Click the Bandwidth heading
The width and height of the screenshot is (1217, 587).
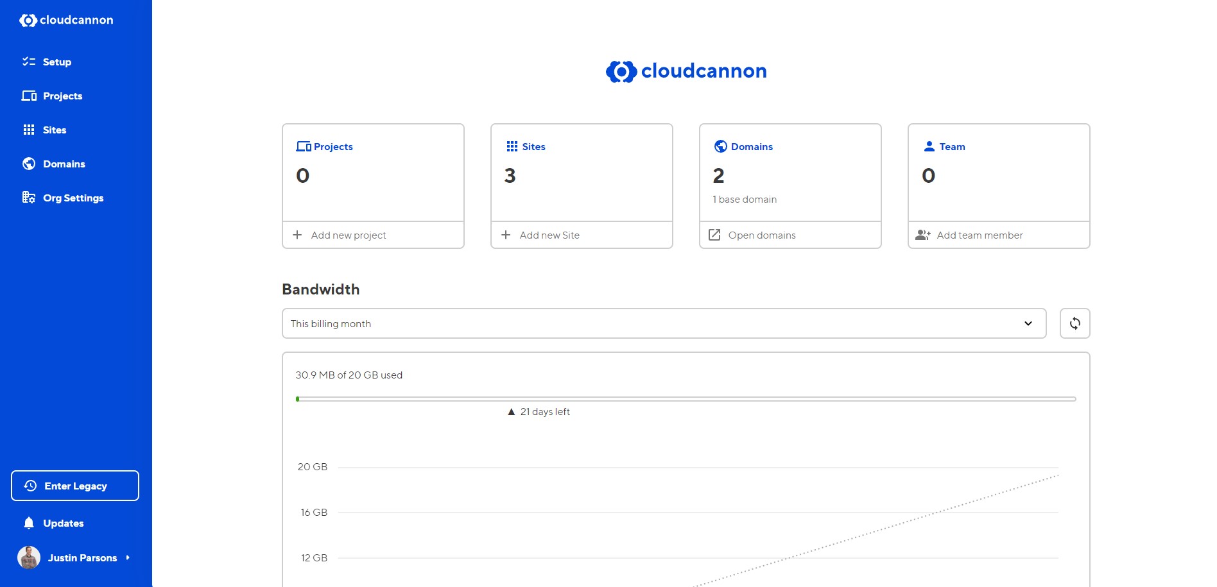pos(321,289)
